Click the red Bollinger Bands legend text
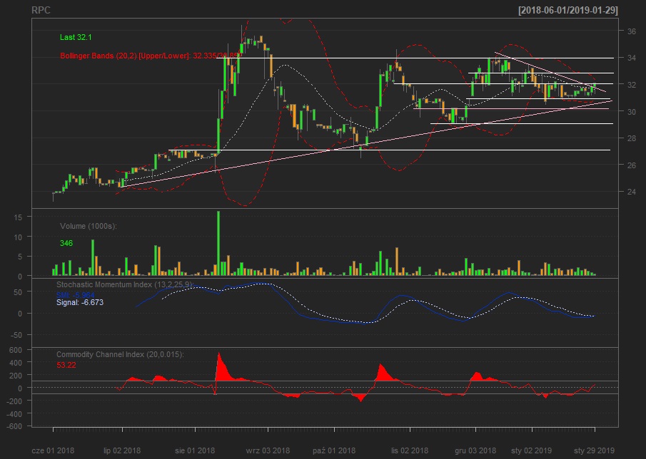Screen dimensions: 646x459 (150, 56)
